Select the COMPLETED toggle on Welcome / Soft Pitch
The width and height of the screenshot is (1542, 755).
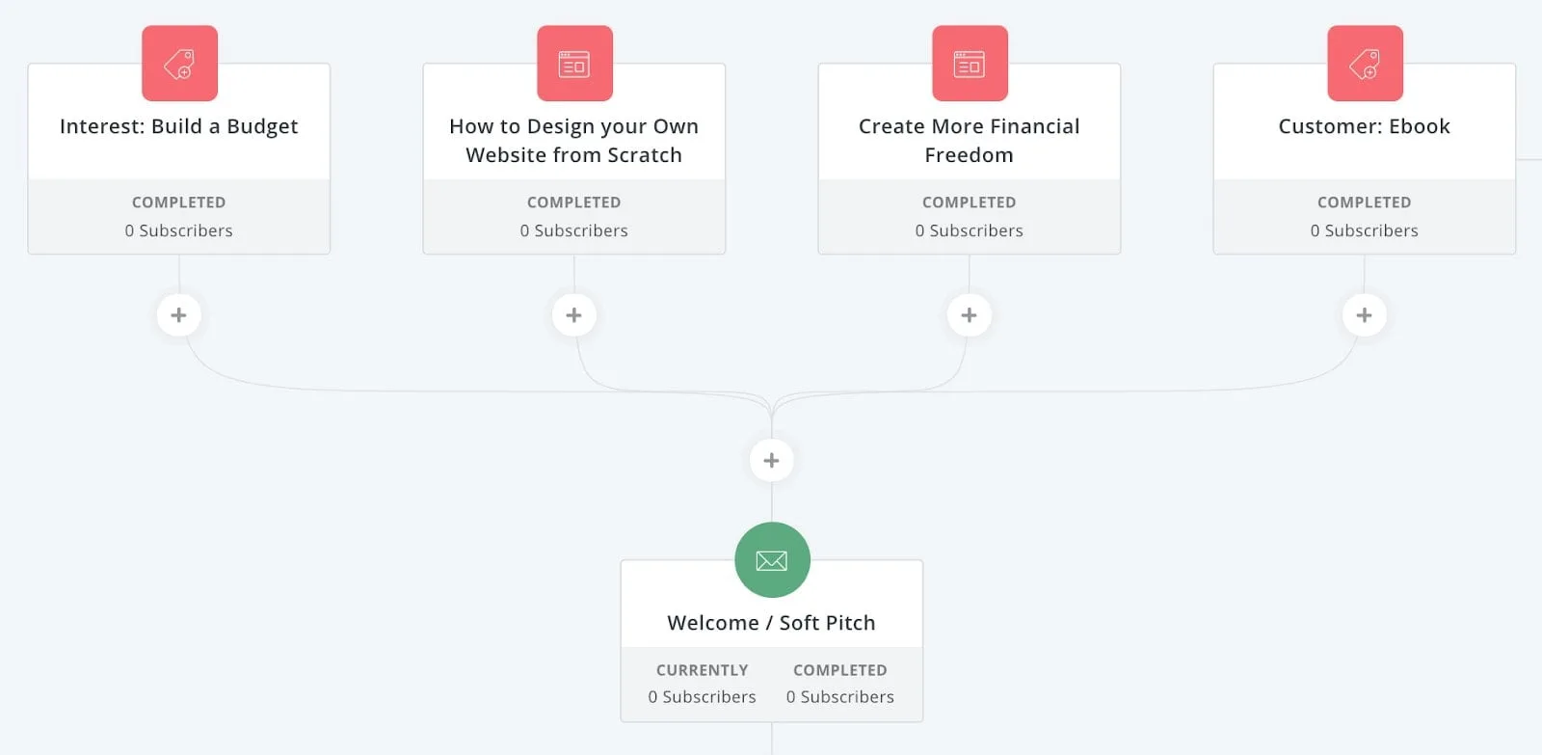click(x=839, y=669)
